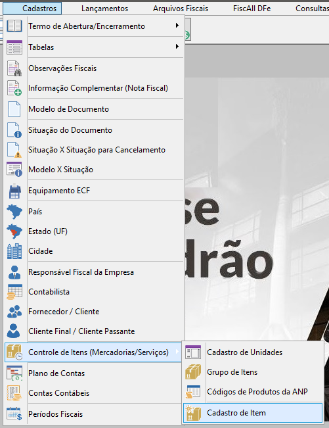Open the Lançamentos menu

(104, 9)
